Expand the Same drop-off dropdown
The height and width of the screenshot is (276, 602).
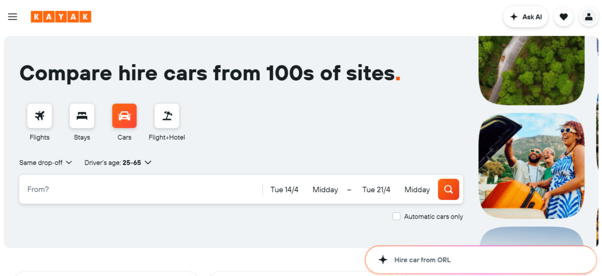[46, 162]
